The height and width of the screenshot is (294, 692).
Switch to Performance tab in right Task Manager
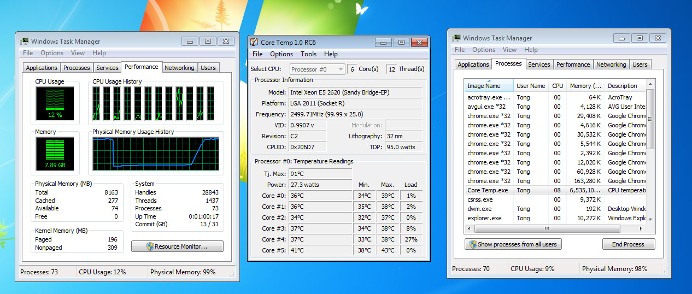(x=573, y=64)
